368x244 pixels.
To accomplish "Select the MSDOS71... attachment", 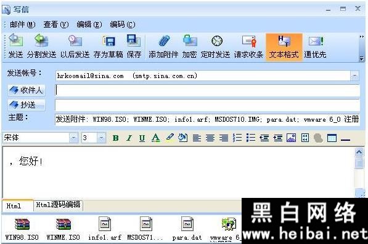I will click(x=145, y=229).
